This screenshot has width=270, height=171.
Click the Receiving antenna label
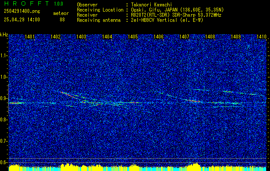pos(99,20)
